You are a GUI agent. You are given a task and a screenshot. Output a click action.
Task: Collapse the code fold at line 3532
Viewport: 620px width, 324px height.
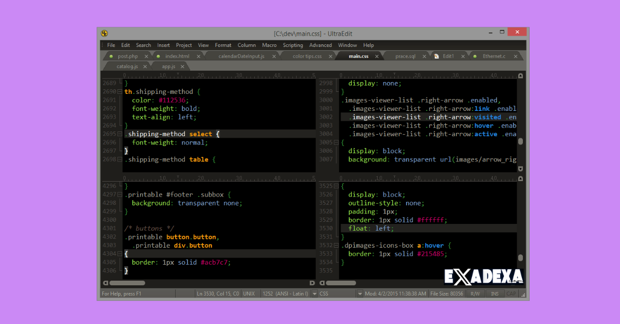[336, 246]
